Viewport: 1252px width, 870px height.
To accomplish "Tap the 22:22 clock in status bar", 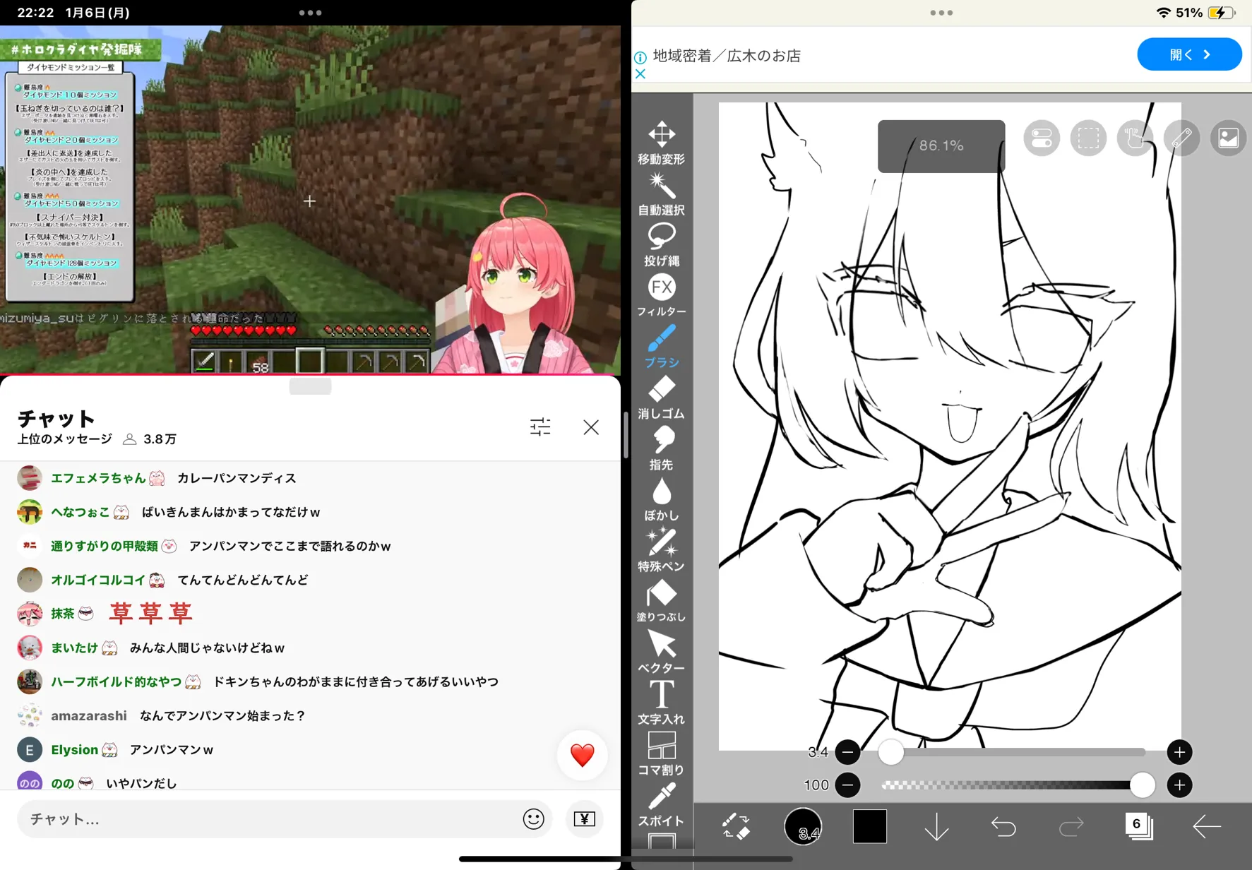I will (x=35, y=13).
